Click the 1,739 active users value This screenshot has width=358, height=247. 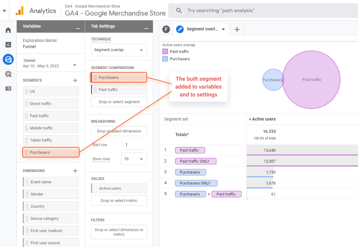[271, 172]
